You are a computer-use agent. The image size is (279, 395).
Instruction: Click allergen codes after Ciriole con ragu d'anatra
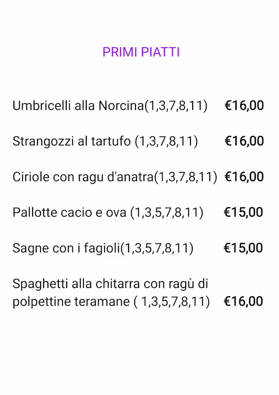pyautogui.click(x=186, y=177)
